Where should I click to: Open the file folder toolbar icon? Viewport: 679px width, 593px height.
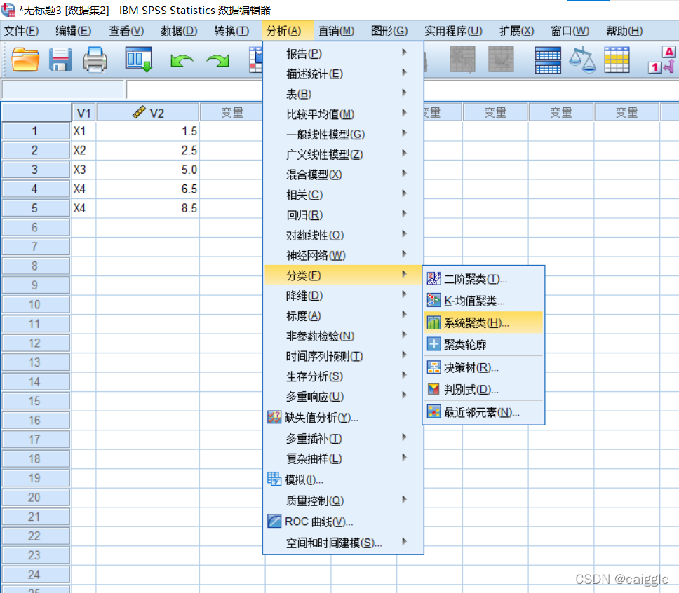tap(25, 60)
